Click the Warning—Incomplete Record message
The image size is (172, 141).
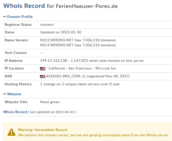coord(43,130)
